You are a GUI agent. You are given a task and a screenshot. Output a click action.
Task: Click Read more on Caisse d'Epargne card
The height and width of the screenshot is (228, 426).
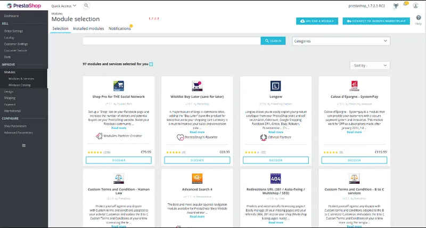pyautogui.click(x=354, y=132)
